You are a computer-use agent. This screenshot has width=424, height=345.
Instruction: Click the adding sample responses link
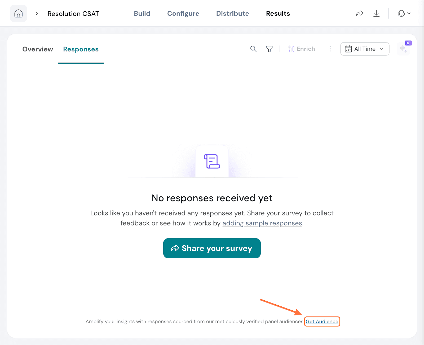262,223
